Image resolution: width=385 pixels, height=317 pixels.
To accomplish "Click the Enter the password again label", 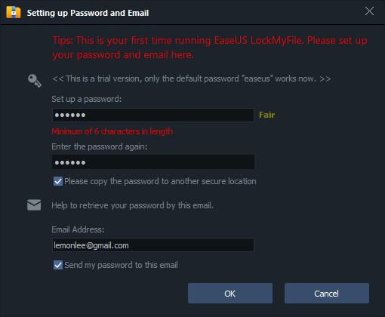I will (100, 146).
